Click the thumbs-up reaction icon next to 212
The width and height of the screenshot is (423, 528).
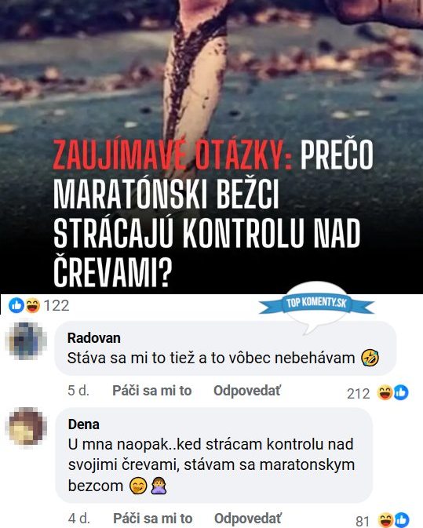click(x=401, y=392)
